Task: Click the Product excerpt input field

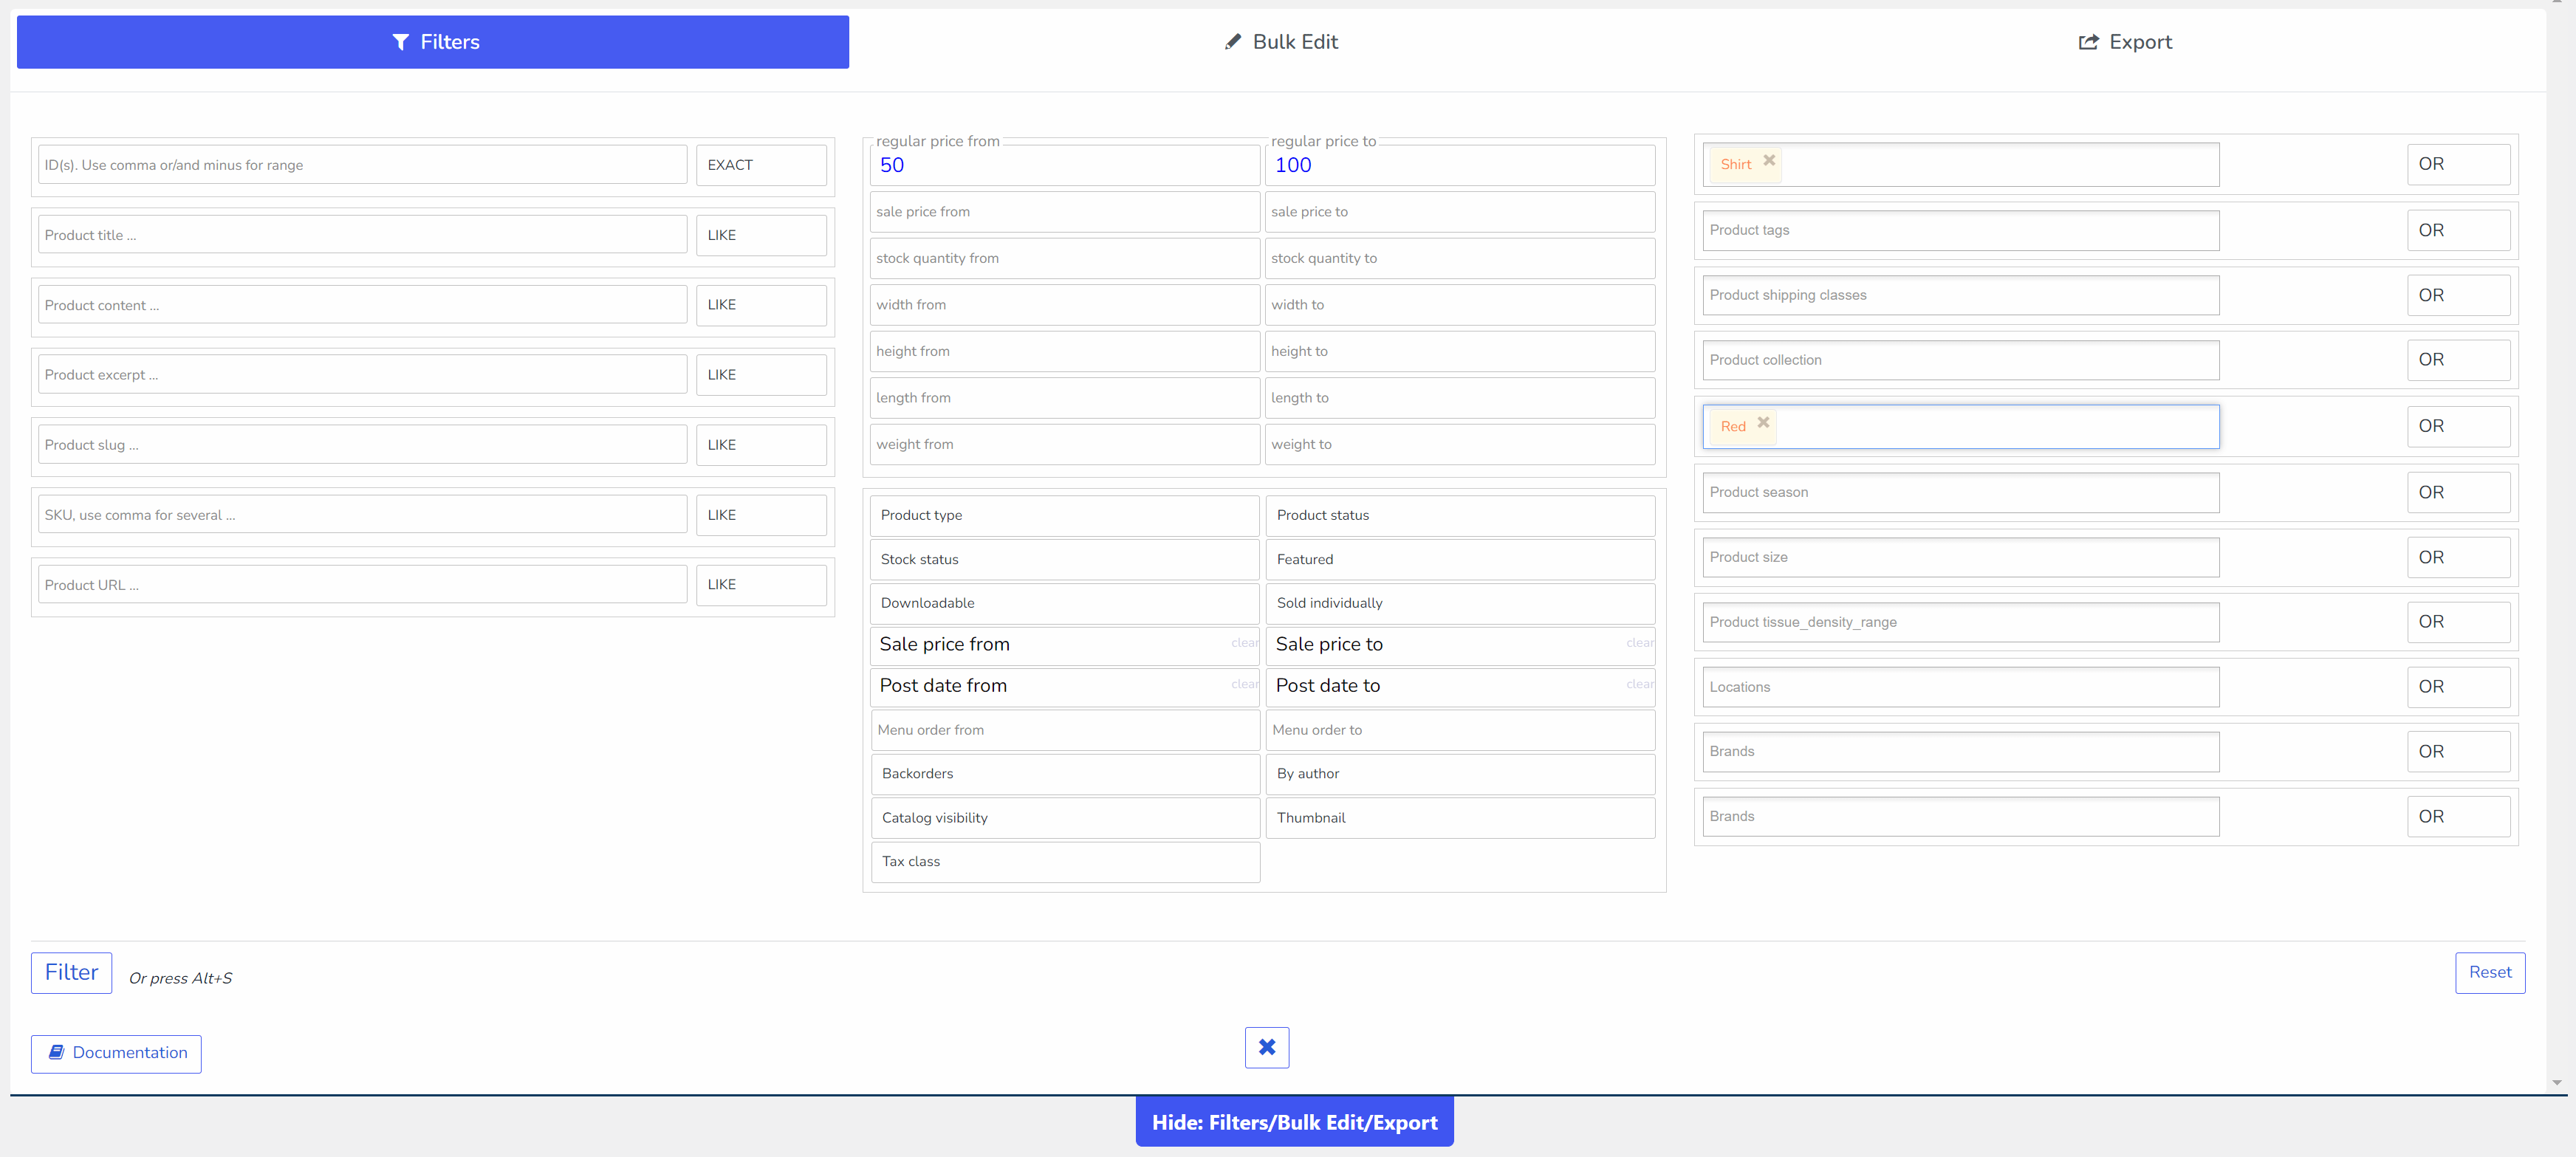Action: 362,375
